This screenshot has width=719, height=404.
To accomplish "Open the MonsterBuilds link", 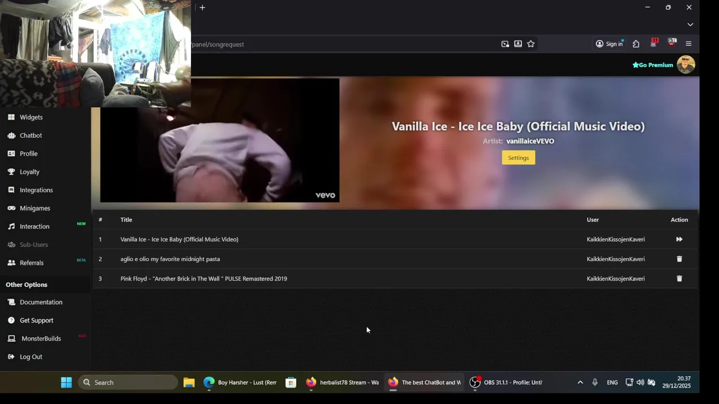I will [x=41, y=339].
